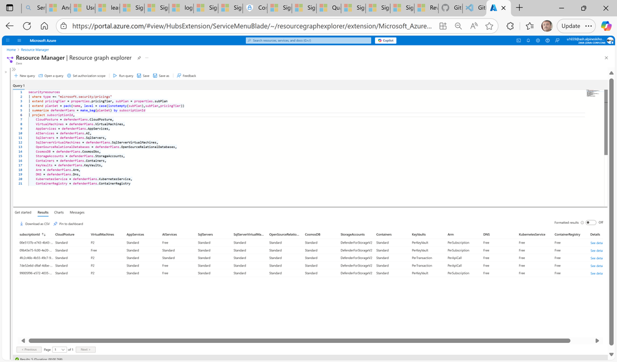Image resolution: width=617 pixels, height=362 pixels.
Task: Sort by subscriptionId column arrows
Action: point(44,234)
